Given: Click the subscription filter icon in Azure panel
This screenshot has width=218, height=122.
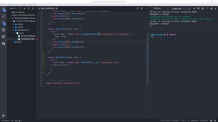Looking at the screenshot, I should [20, 8].
